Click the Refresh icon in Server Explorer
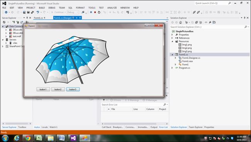This screenshot has width=251, height=142. (x=4, y=22)
